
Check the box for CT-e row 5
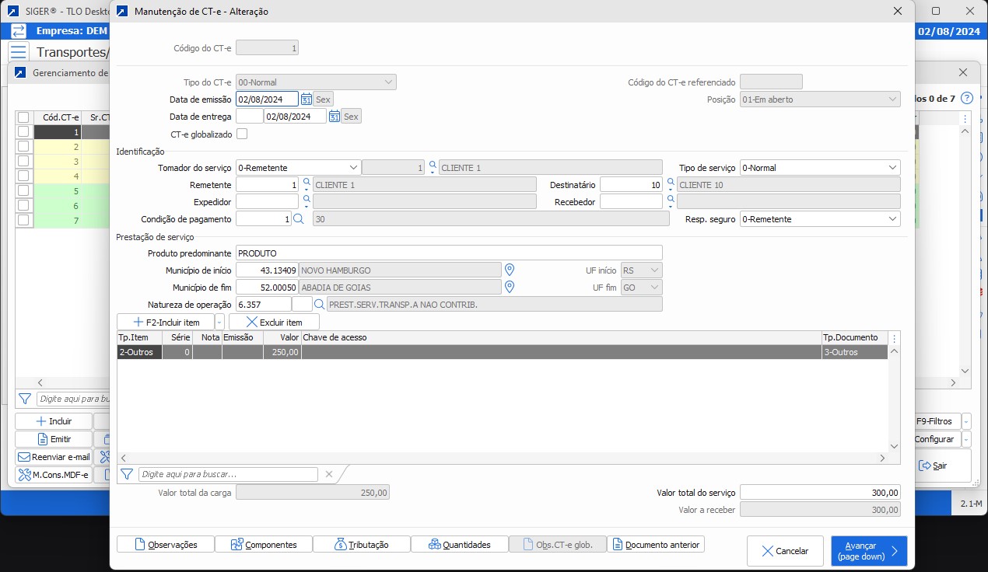[23, 191]
